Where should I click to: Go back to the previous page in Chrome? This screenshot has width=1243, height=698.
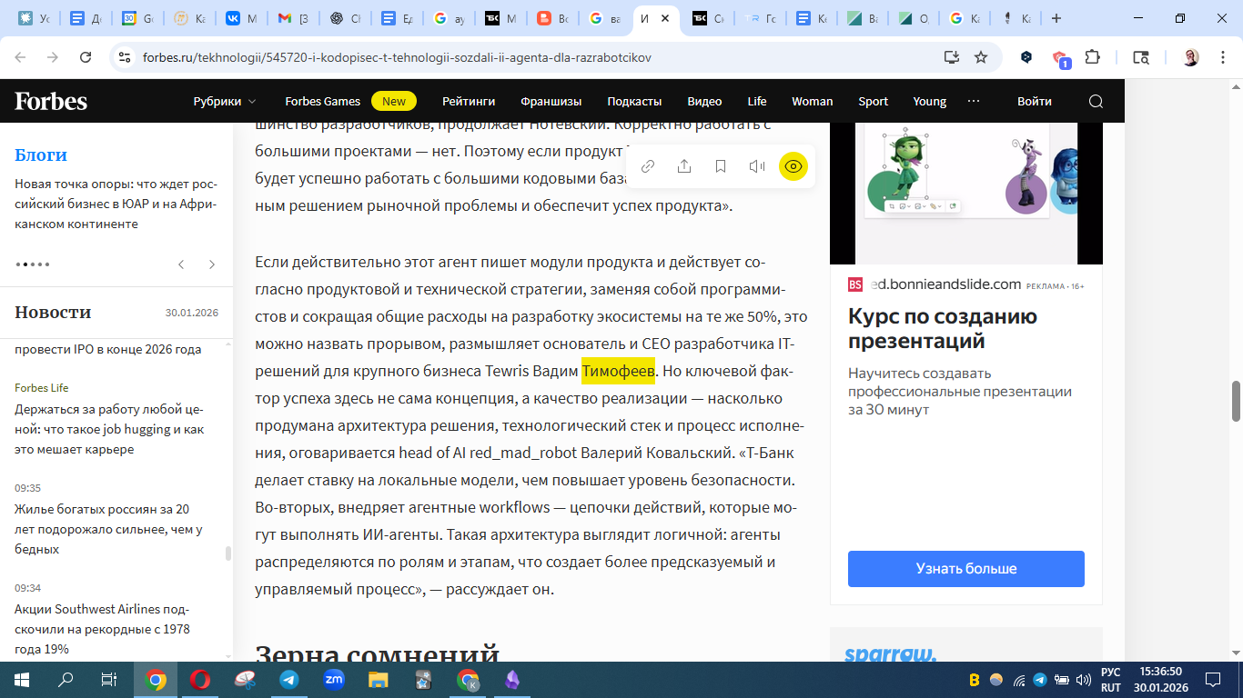click(x=20, y=57)
